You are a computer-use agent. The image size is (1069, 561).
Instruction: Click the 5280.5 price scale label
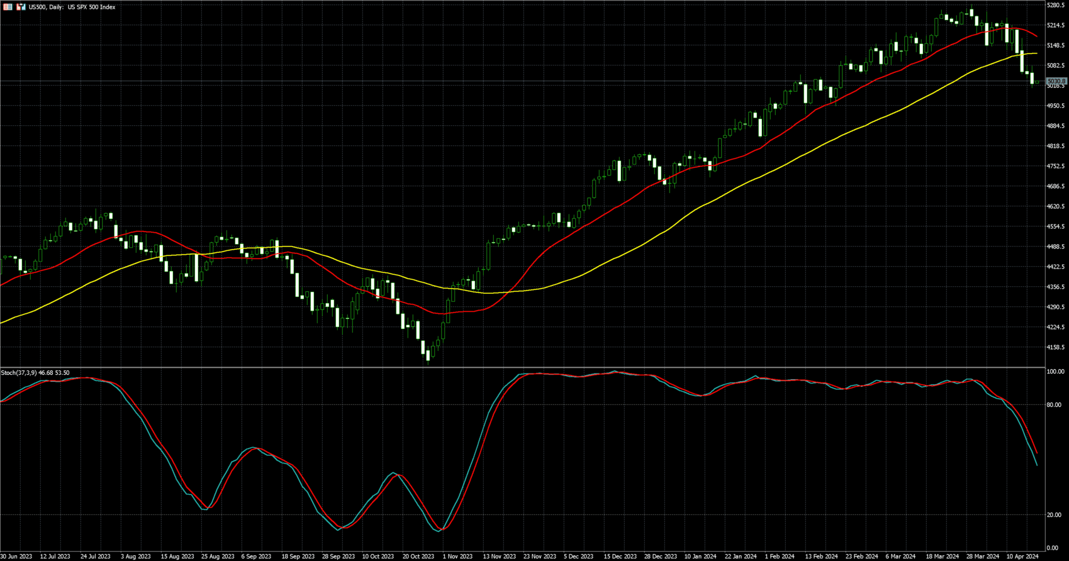click(x=1055, y=5)
